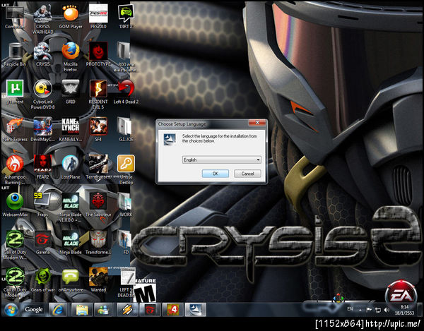Launch the Terminator game icon
424x331 pixels.
click(98, 167)
